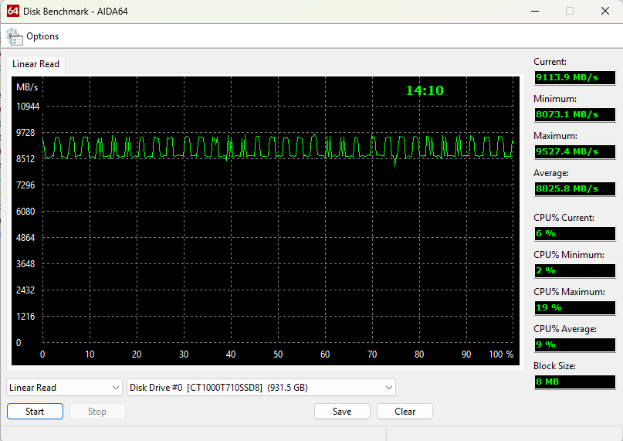Image resolution: width=623 pixels, height=441 pixels.
Task: Click the AIDA64 app icon in title bar
Action: click(12, 11)
